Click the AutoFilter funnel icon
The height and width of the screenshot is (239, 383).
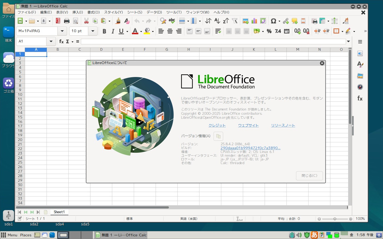[235, 21]
